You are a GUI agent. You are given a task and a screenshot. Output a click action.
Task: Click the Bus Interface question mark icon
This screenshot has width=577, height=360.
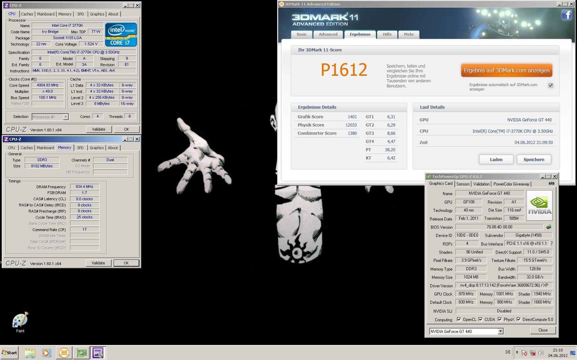point(552,243)
